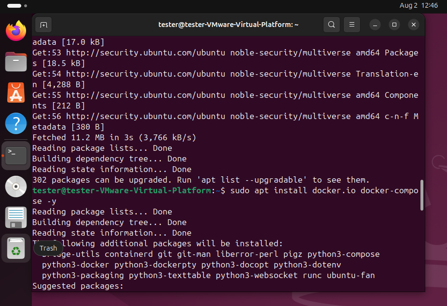This screenshot has height=306, width=447.
Task: Open Firefox from the dock
Action: (x=16, y=31)
